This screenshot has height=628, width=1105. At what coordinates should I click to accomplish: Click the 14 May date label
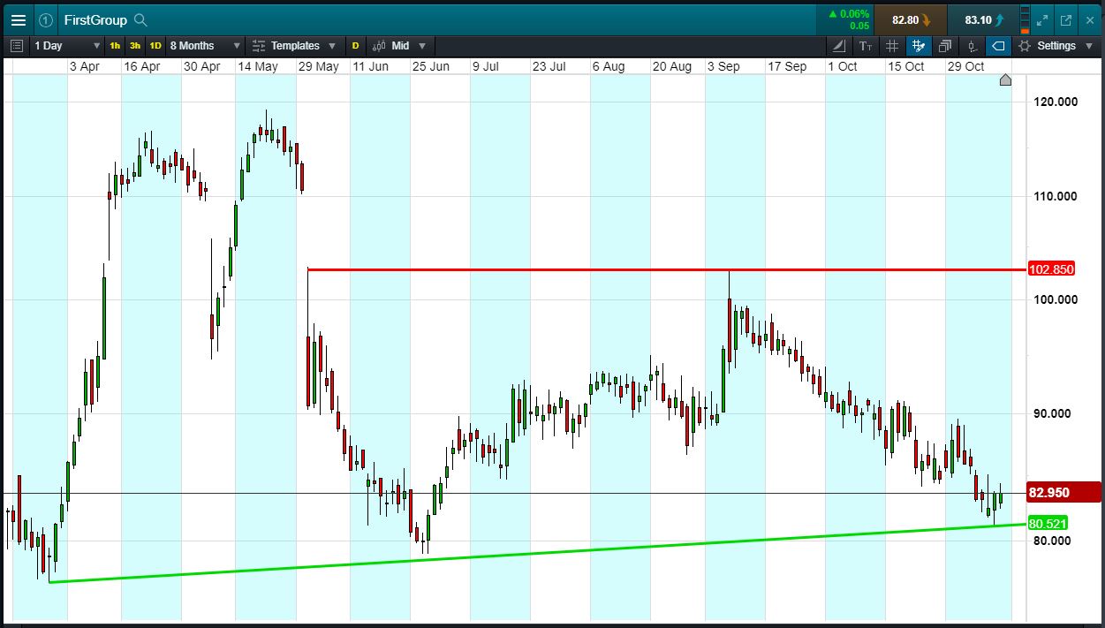[257, 66]
